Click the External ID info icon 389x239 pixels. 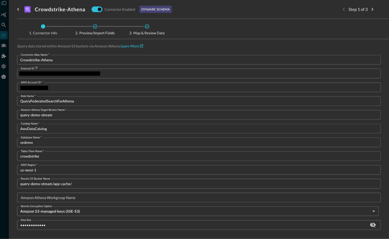36,68
